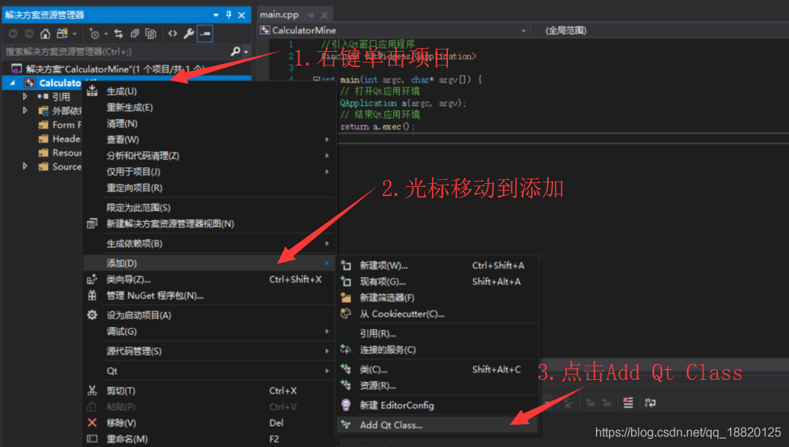The image size is (789, 447).
Task: Expand the Source Files folder
Action: tap(24, 166)
